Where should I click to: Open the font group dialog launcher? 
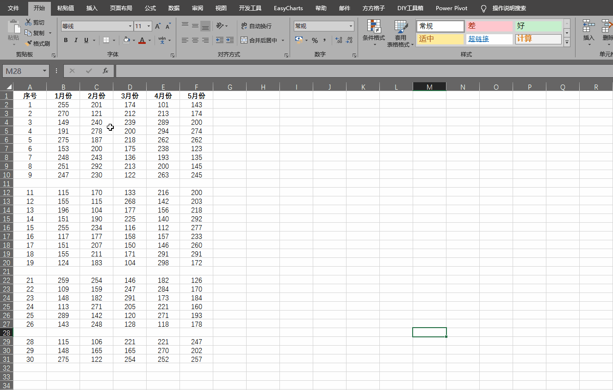click(x=173, y=55)
